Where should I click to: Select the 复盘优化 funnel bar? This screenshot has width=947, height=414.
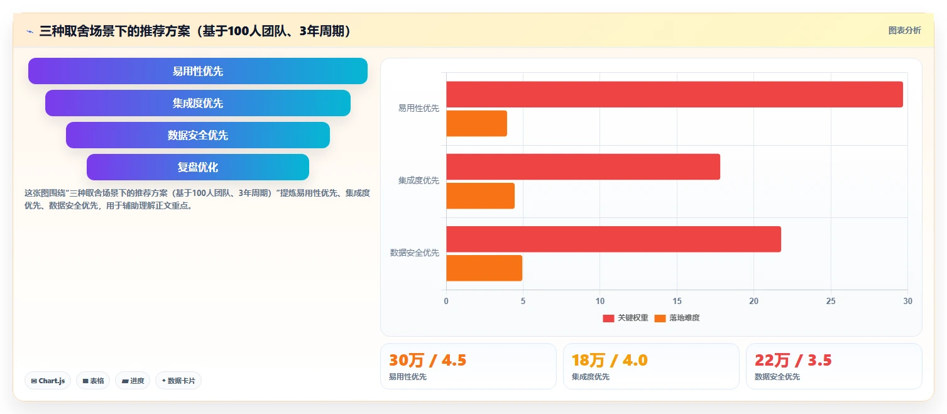pyautogui.click(x=198, y=167)
